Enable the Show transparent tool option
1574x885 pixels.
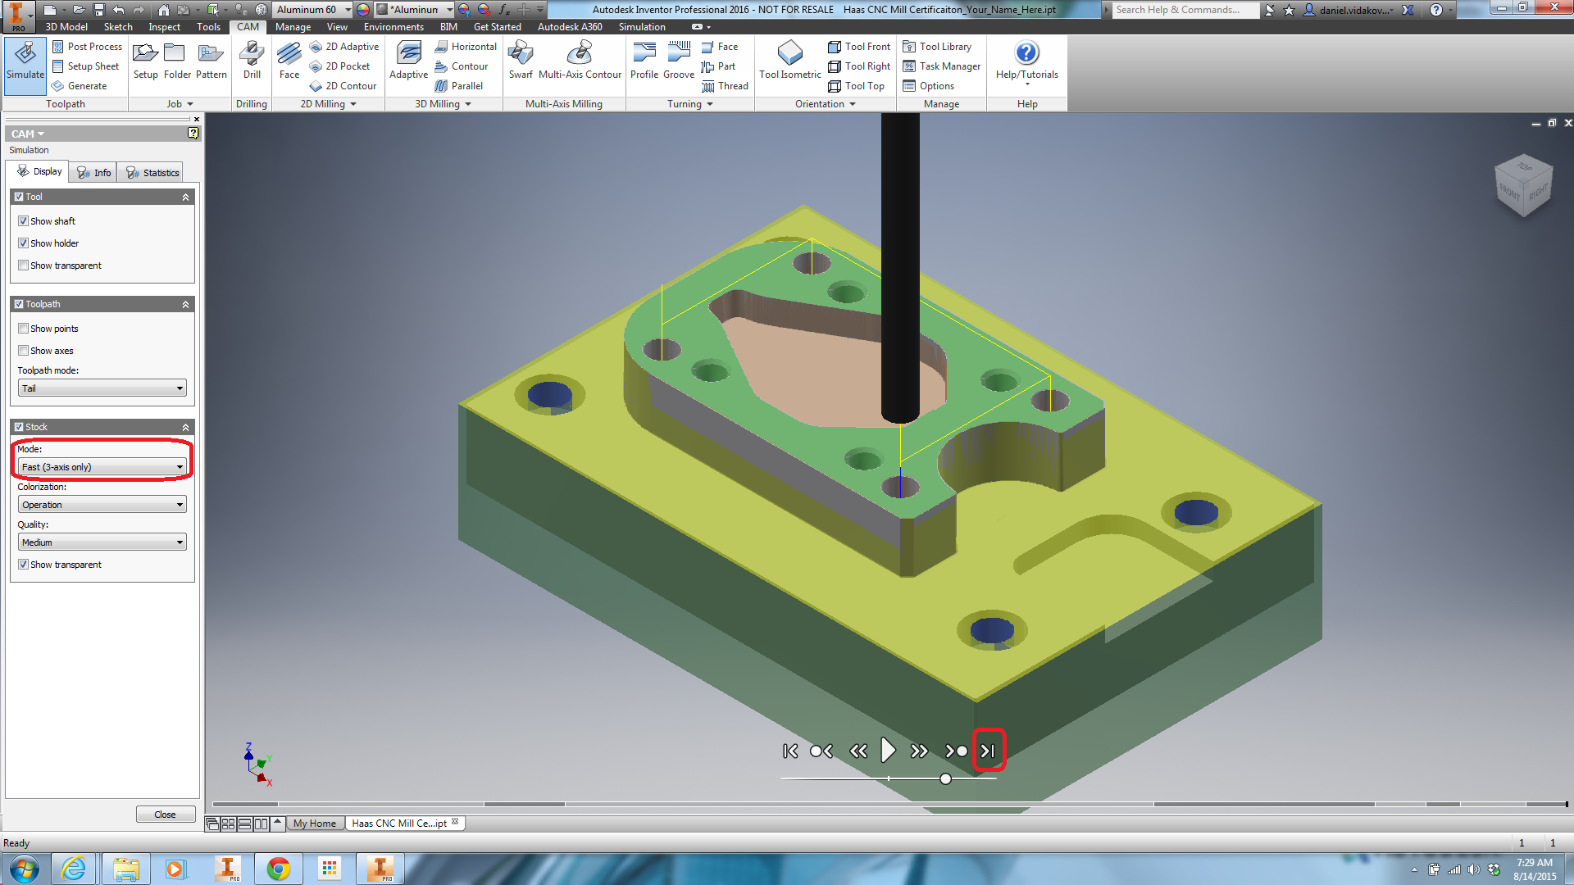pos(24,265)
